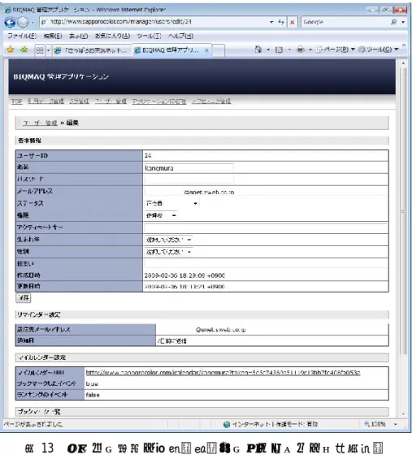Viewport: 412px width, 459px height.
Task: Click the scrollbar up arrow
Action: (x=404, y=63)
